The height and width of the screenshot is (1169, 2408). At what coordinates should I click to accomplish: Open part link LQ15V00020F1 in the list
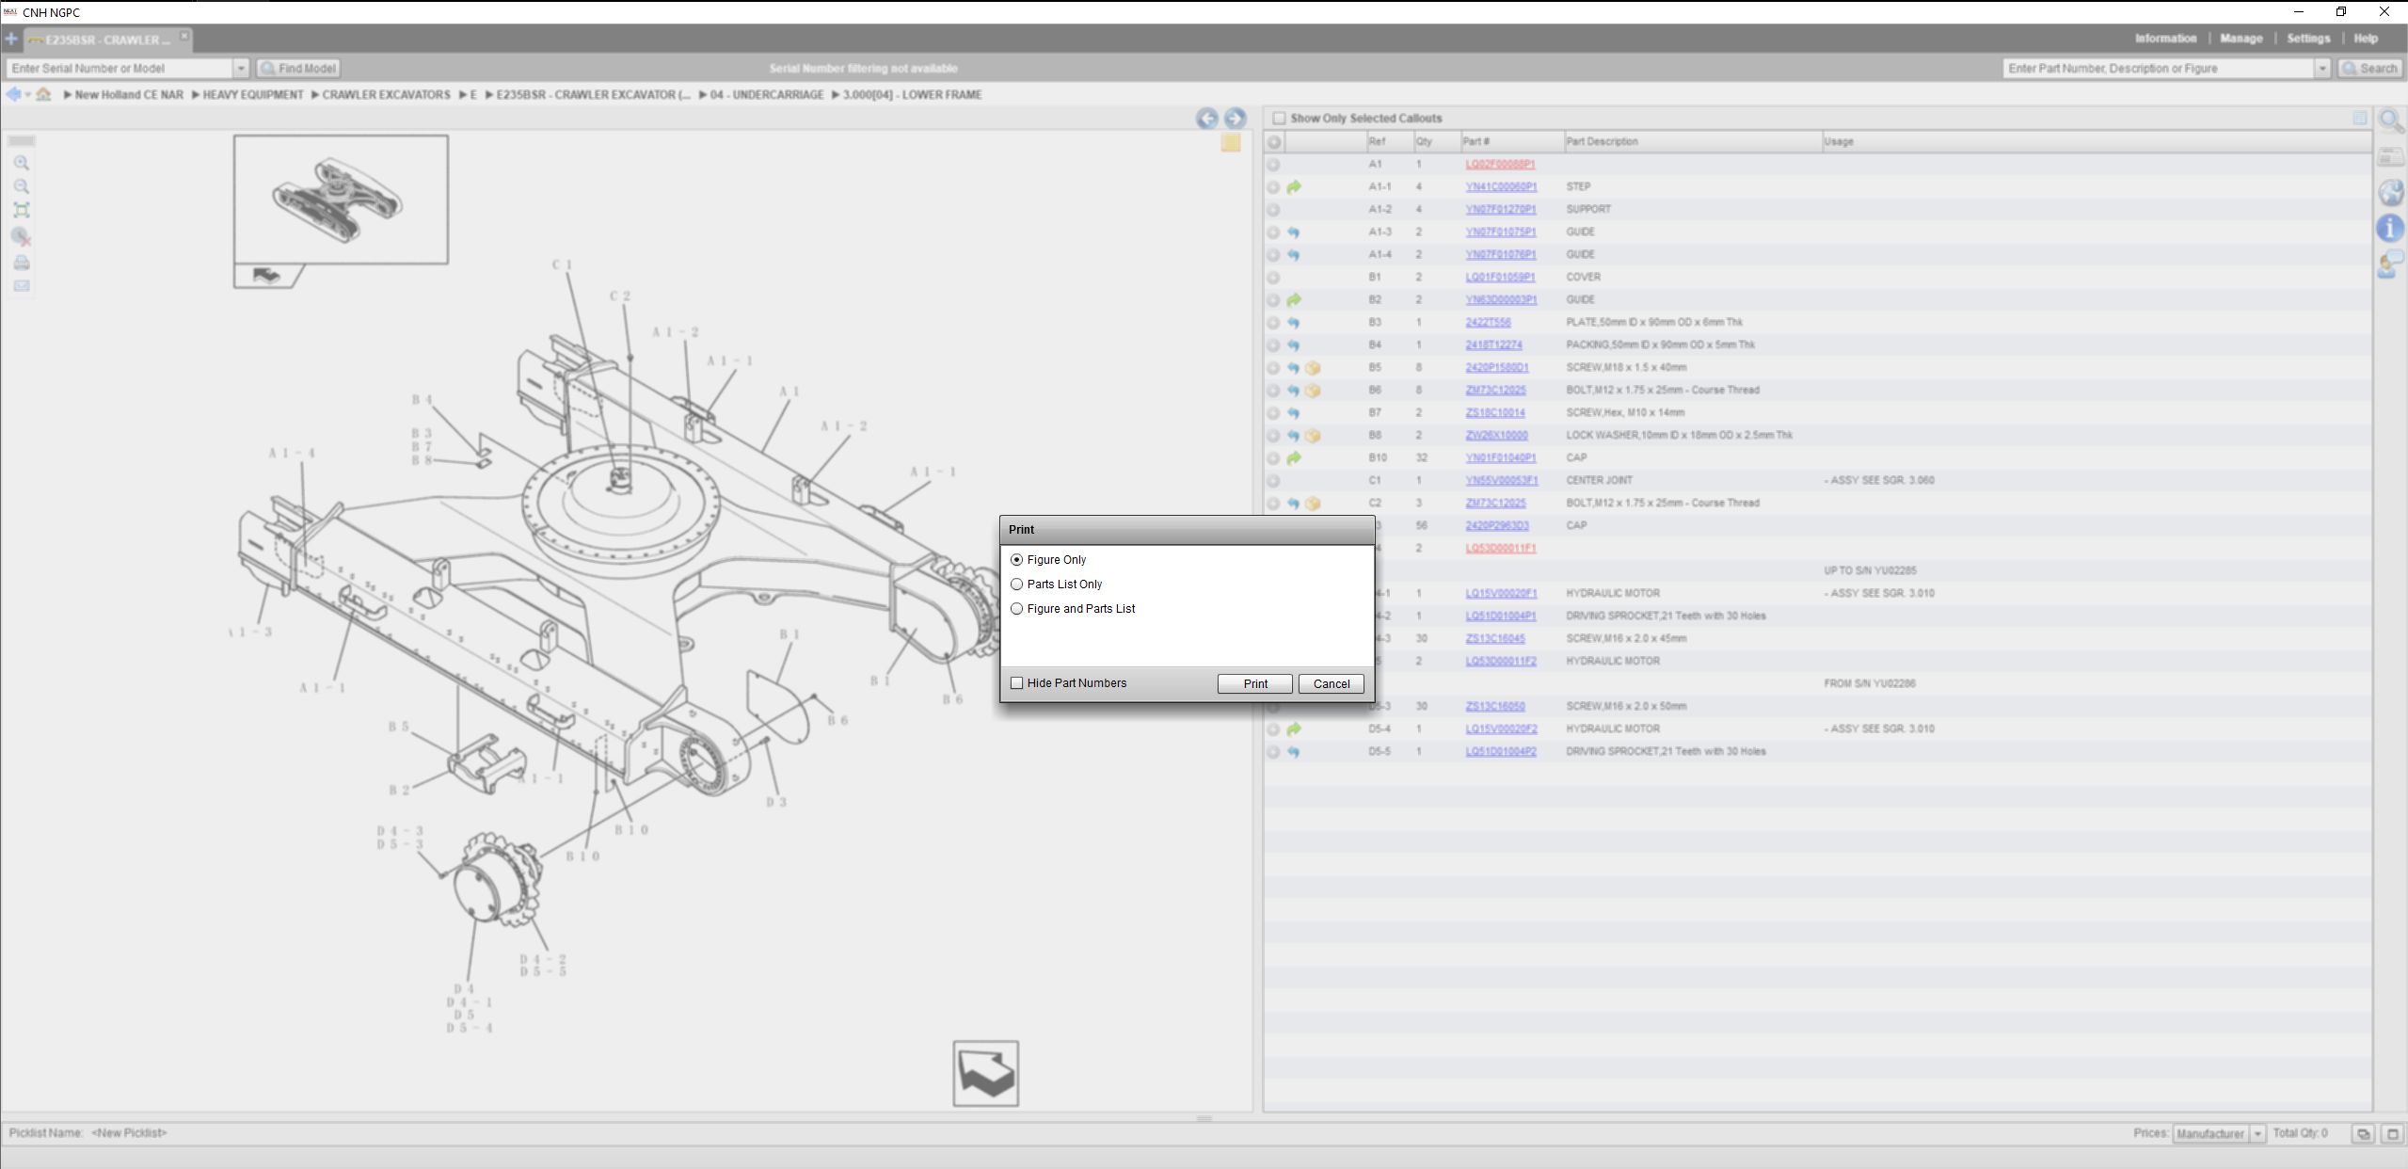point(1500,593)
